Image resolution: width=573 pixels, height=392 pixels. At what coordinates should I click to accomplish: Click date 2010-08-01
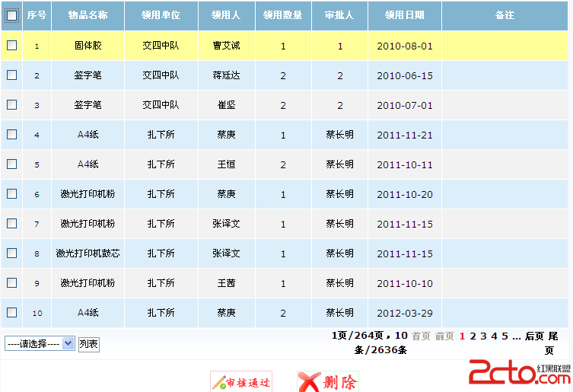tap(405, 46)
